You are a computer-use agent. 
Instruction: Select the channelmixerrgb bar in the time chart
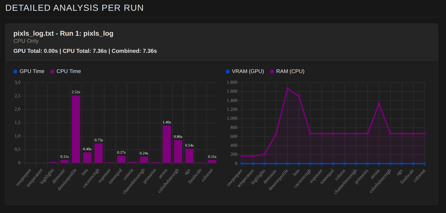(144, 160)
